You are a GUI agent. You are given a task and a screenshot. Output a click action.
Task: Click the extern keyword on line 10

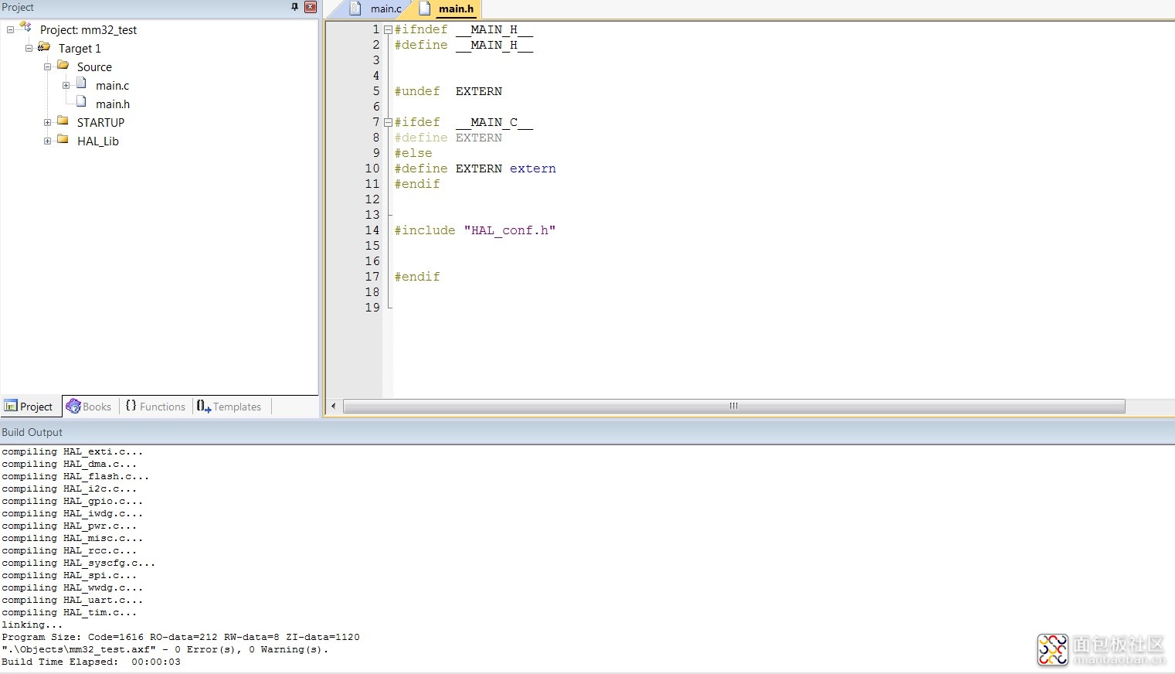[532, 168]
